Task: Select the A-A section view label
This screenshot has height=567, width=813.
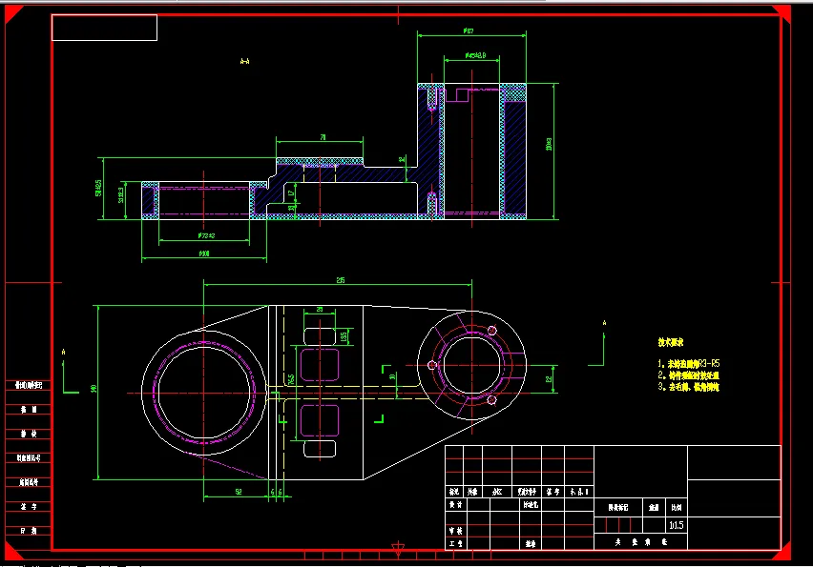Action: click(x=244, y=61)
